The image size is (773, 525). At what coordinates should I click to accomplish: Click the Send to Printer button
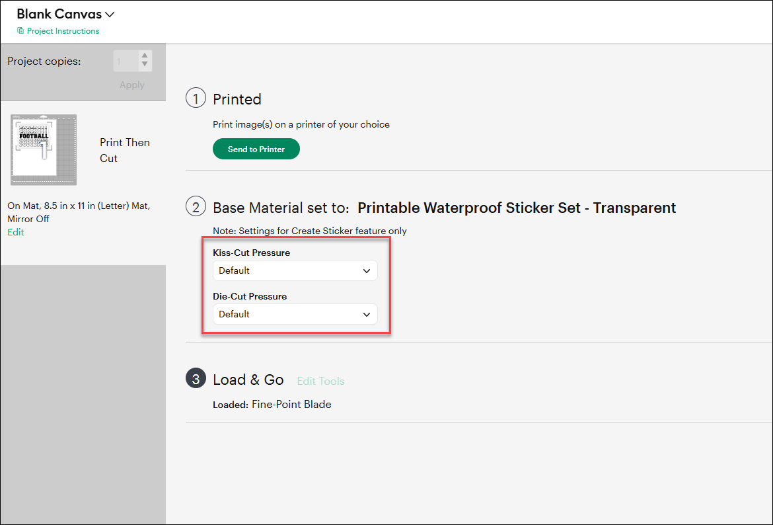click(256, 149)
